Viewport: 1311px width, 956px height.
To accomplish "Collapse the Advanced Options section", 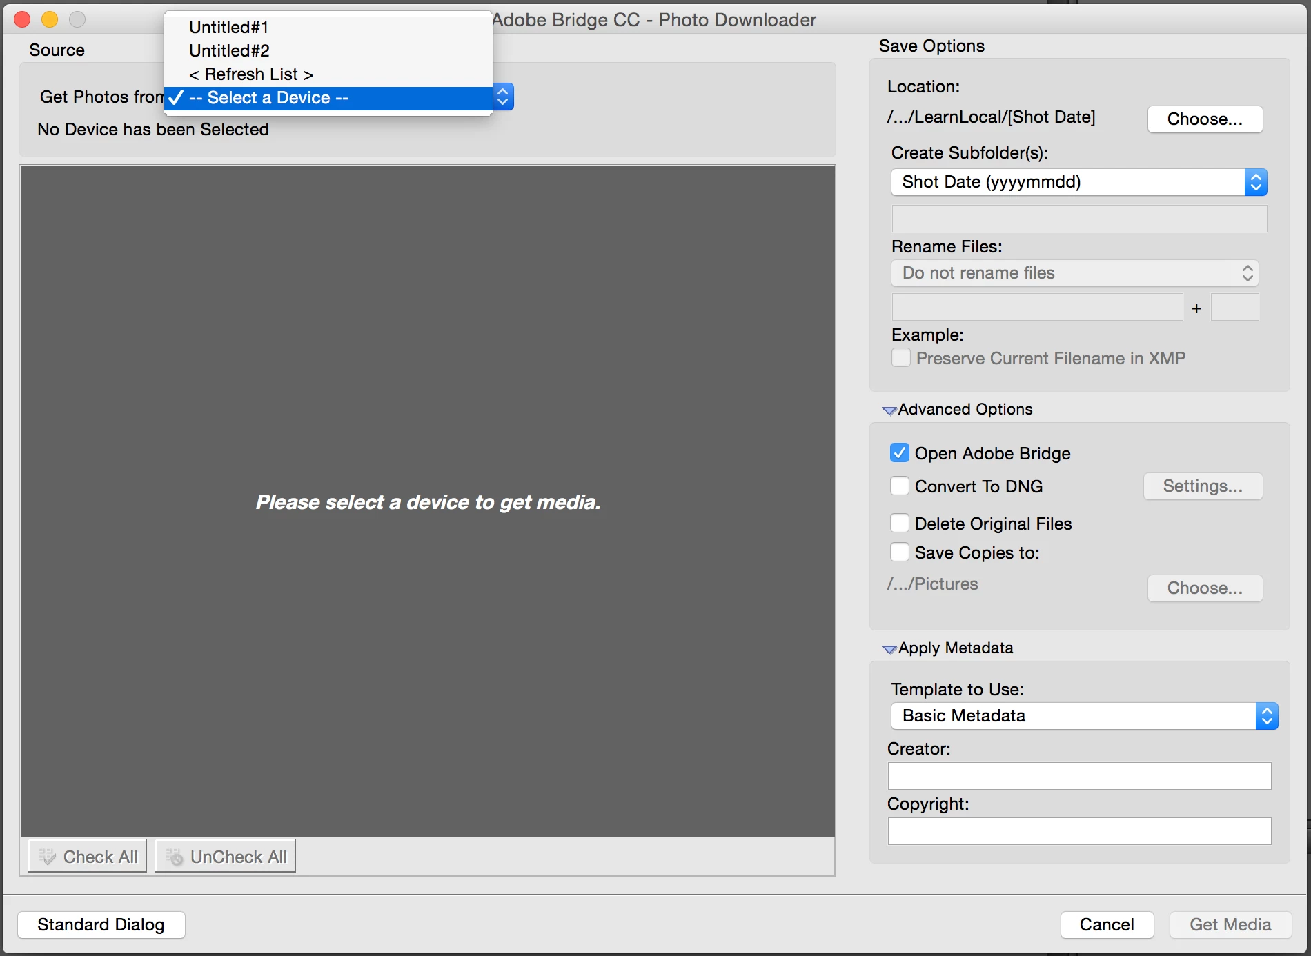I will coord(889,410).
